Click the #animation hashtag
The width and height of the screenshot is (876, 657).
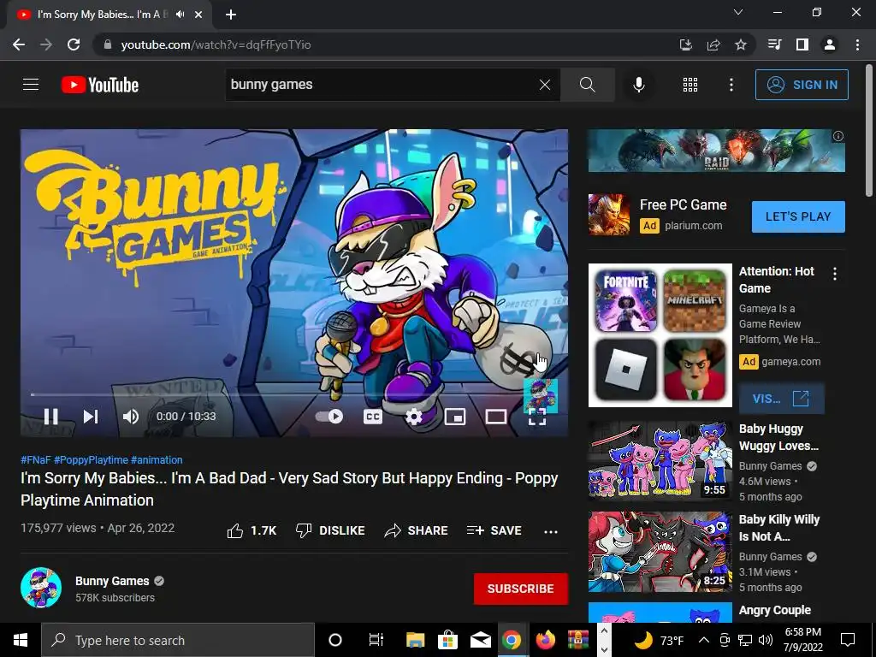[157, 459]
